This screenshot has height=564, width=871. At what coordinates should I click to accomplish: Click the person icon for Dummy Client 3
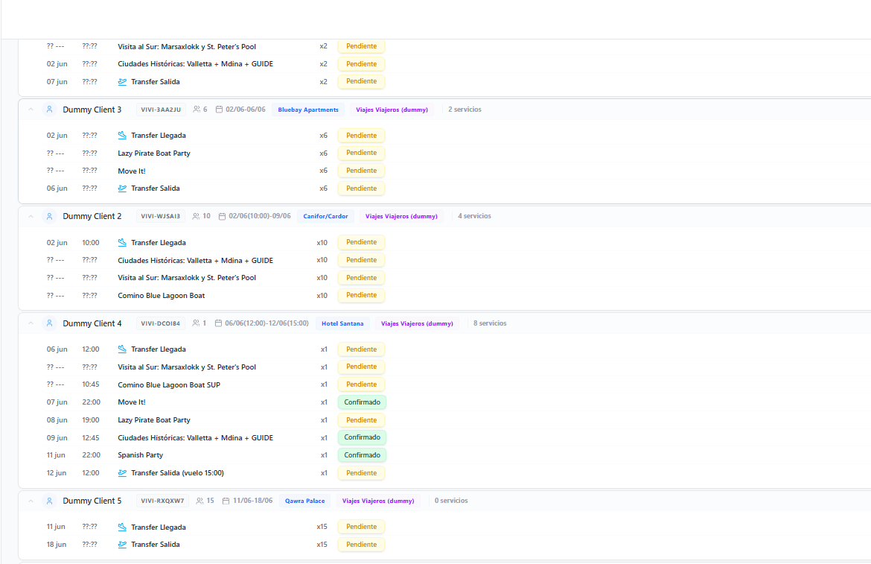tap(49, 110)
